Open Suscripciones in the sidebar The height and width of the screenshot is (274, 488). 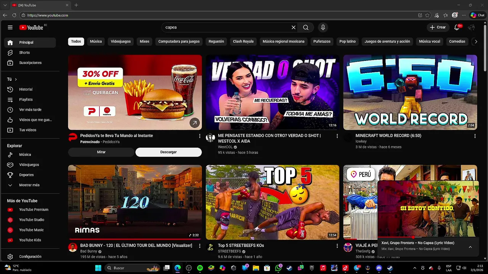pos(30,63)
